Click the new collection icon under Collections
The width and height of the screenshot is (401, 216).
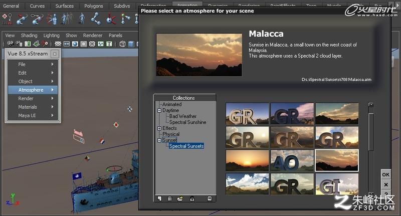pos(159,198)
